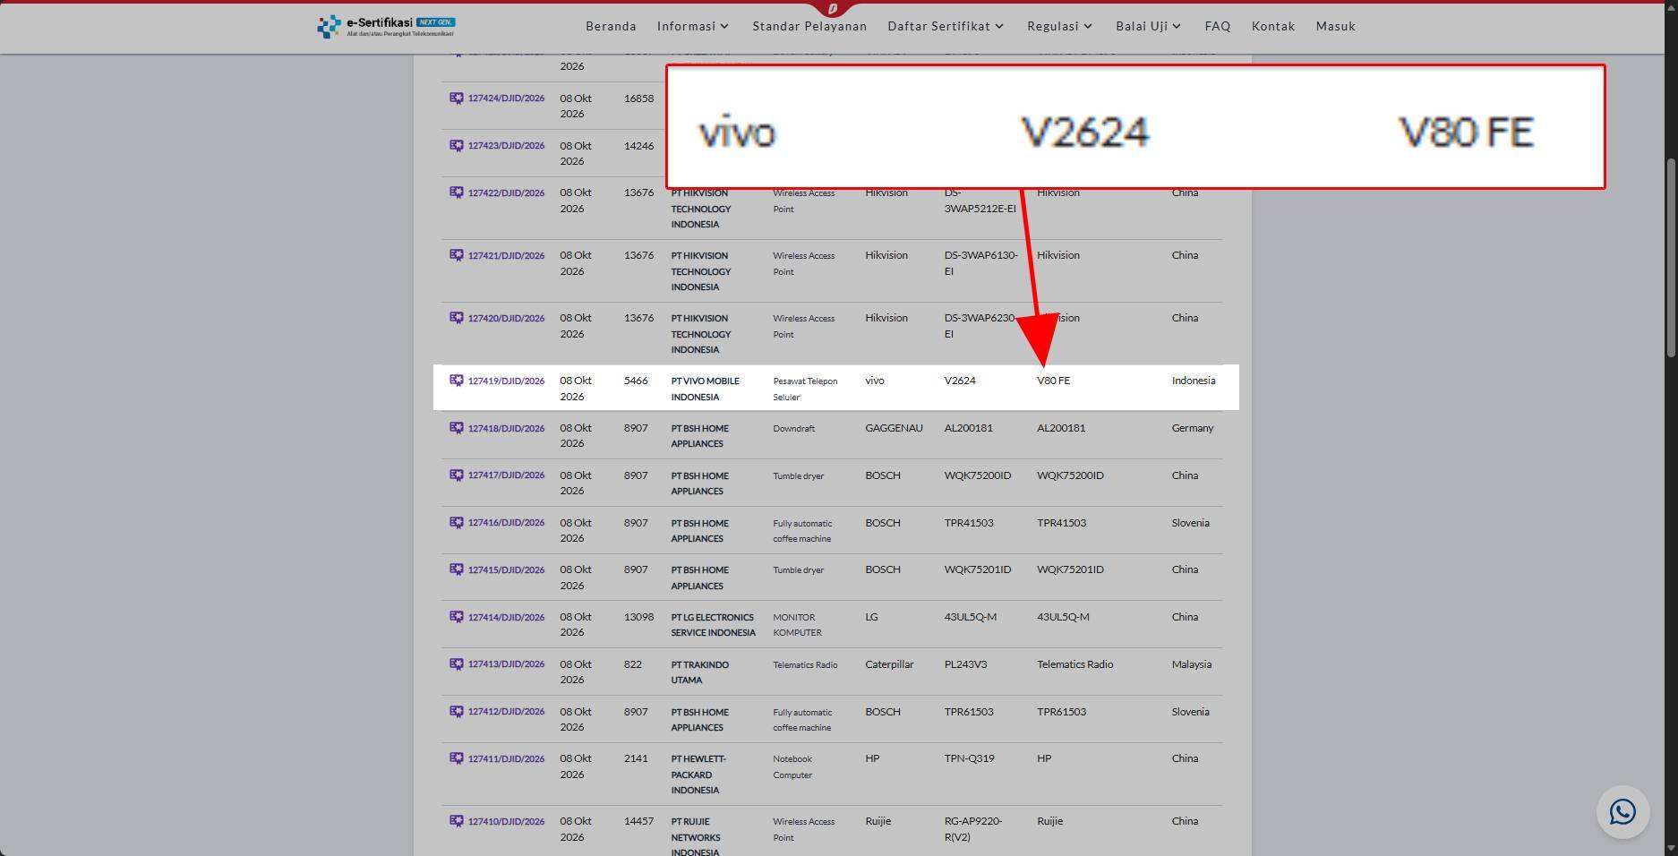The width and height of the screenshot is (1678, 856).
Task: Click the Masuk login link
Action: click(x=1336, y=26)
